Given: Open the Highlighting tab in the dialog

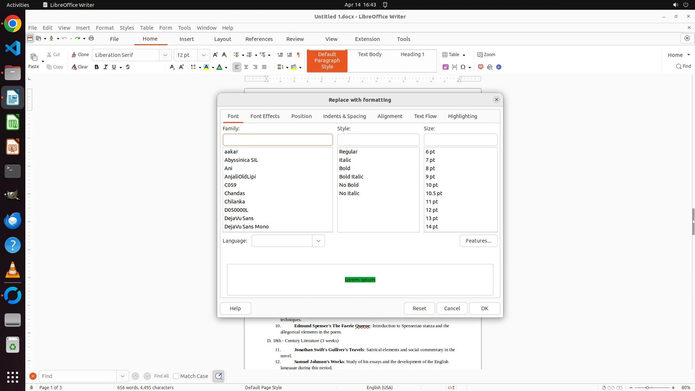Looking at the screenshot, I should coord(462,116).
